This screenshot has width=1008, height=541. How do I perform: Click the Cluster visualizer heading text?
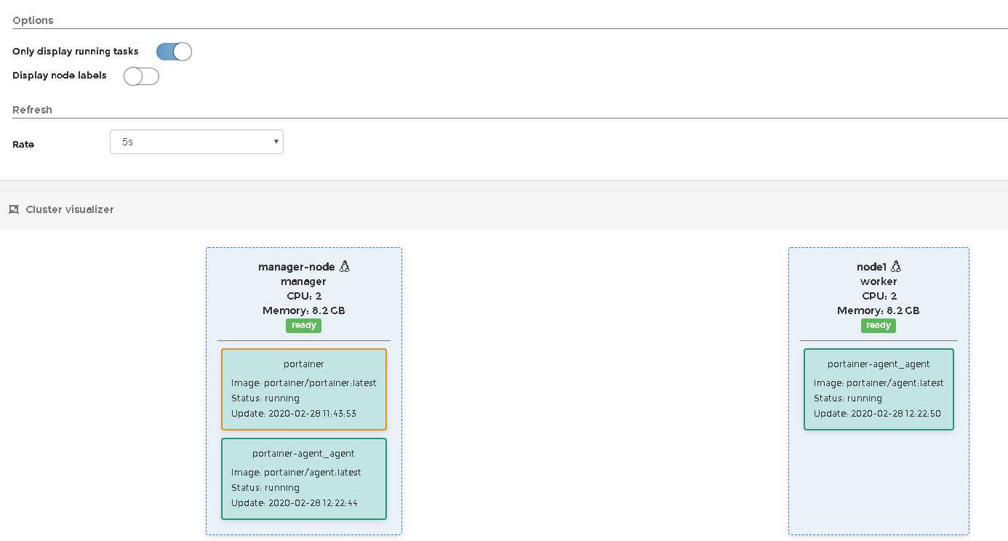[x=70, y=209]
